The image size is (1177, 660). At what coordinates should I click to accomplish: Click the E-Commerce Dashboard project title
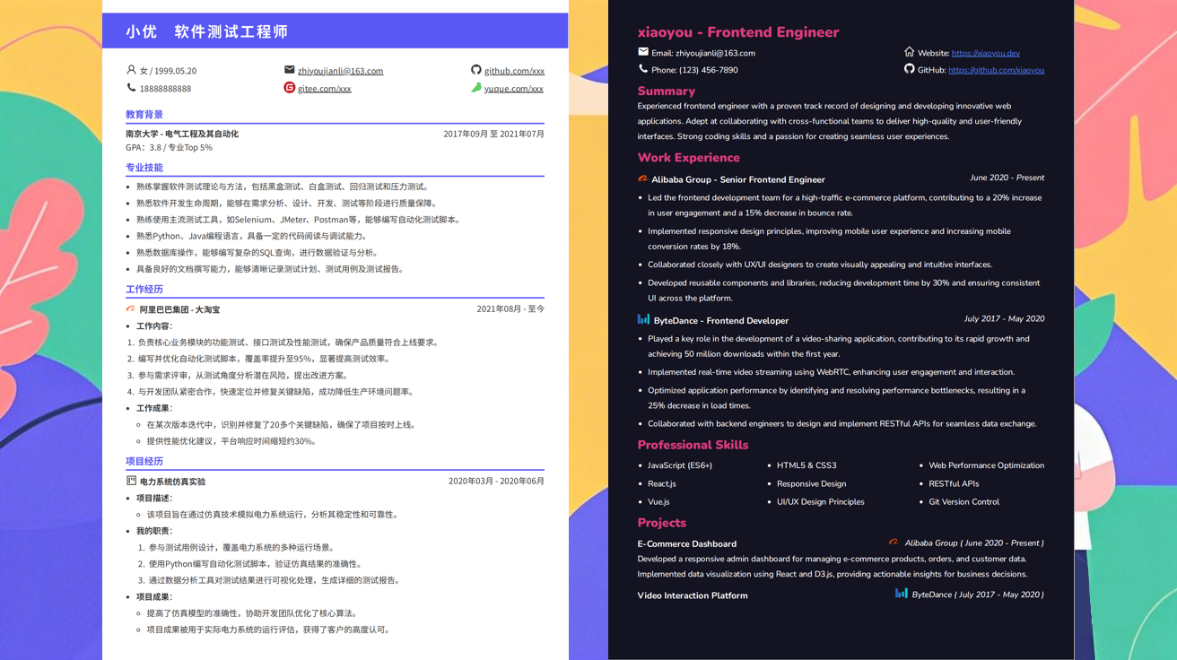click(687, 544)
